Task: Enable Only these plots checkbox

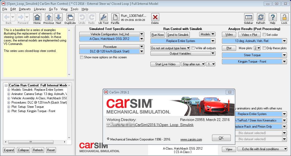Action: pos(264,48)
